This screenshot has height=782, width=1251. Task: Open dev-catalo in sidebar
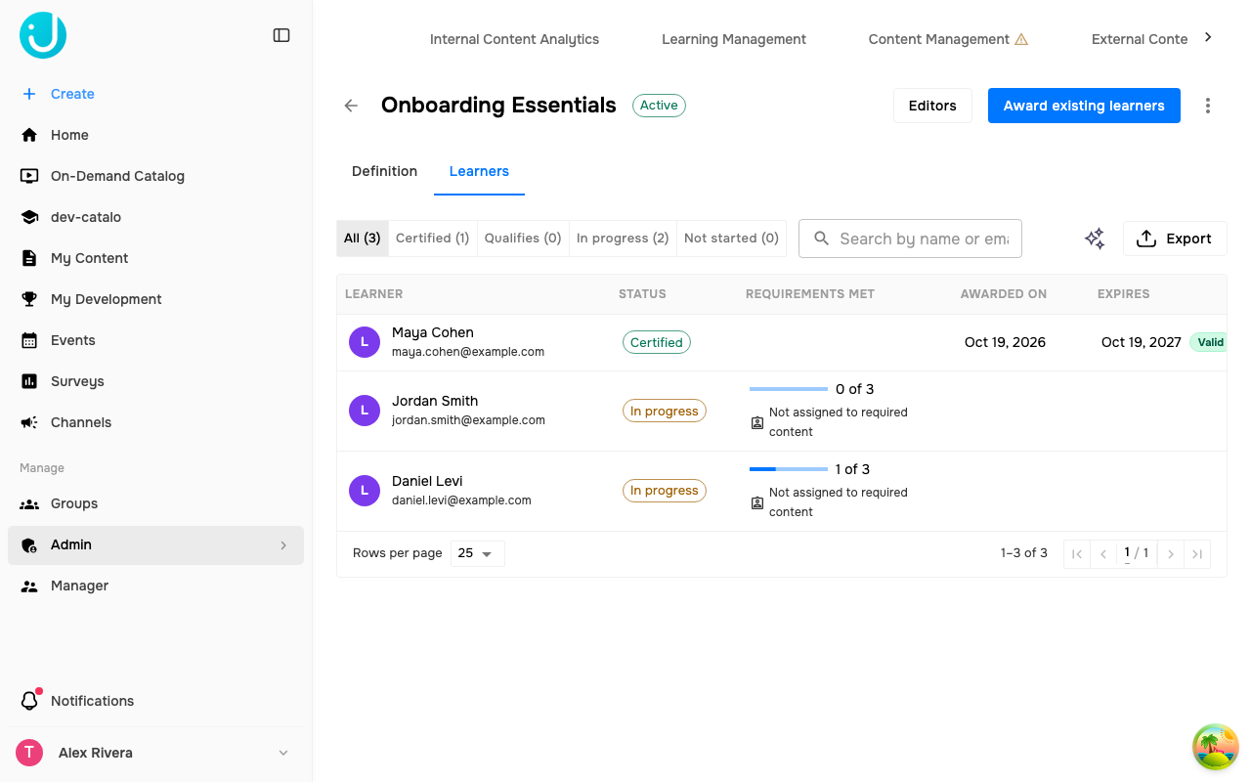156,217
